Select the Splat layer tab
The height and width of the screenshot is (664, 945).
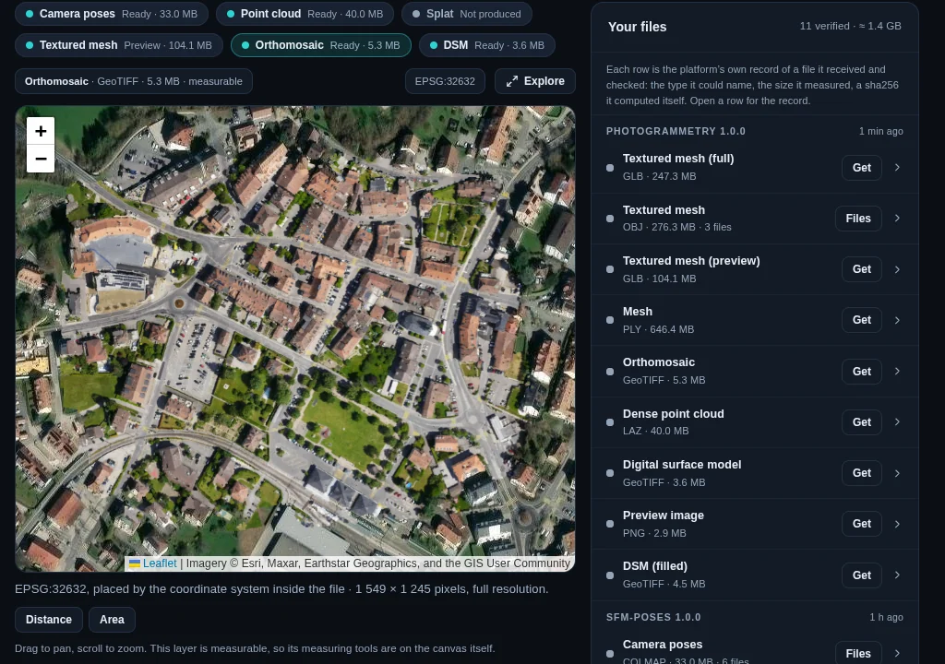click(x=467, y=13)
